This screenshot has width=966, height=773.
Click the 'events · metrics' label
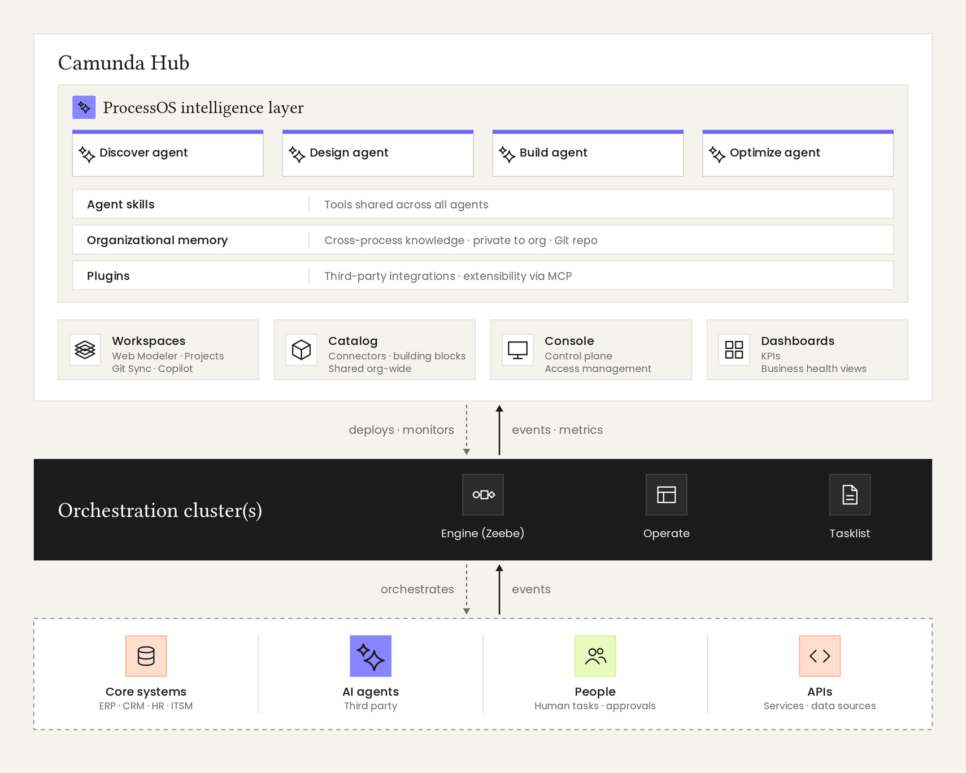(x=557, y=430)
